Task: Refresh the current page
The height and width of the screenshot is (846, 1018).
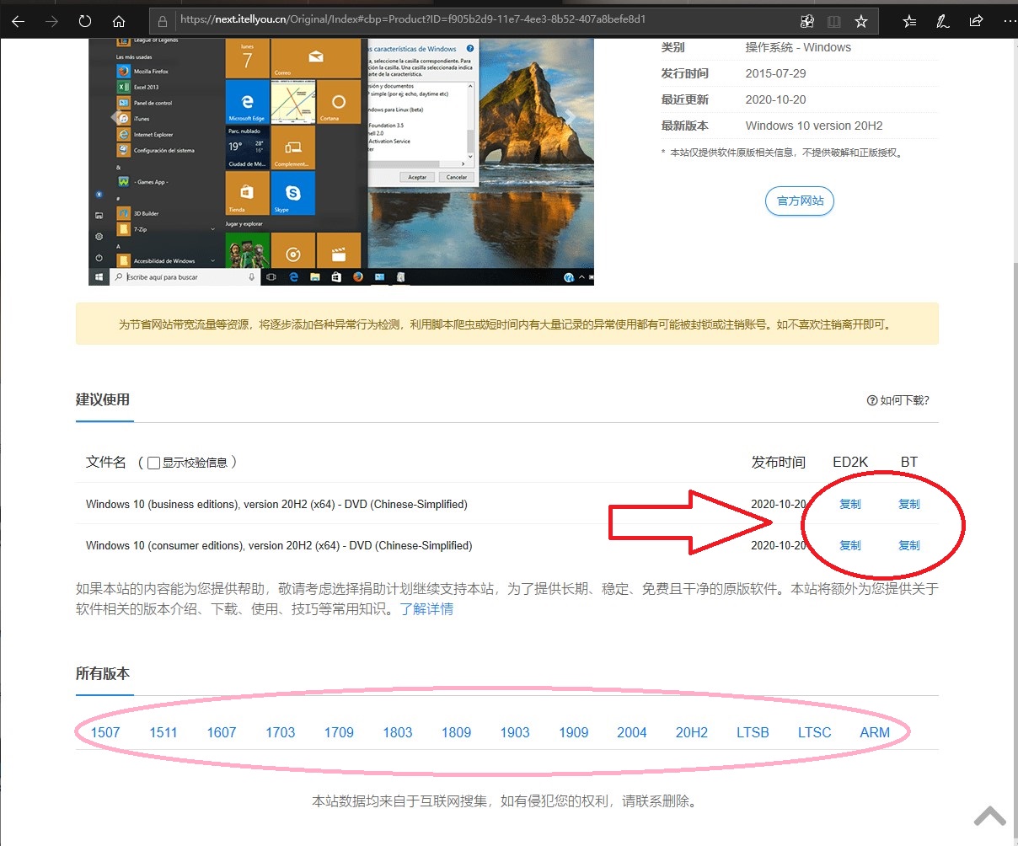Action: click(x=85, y=21)
